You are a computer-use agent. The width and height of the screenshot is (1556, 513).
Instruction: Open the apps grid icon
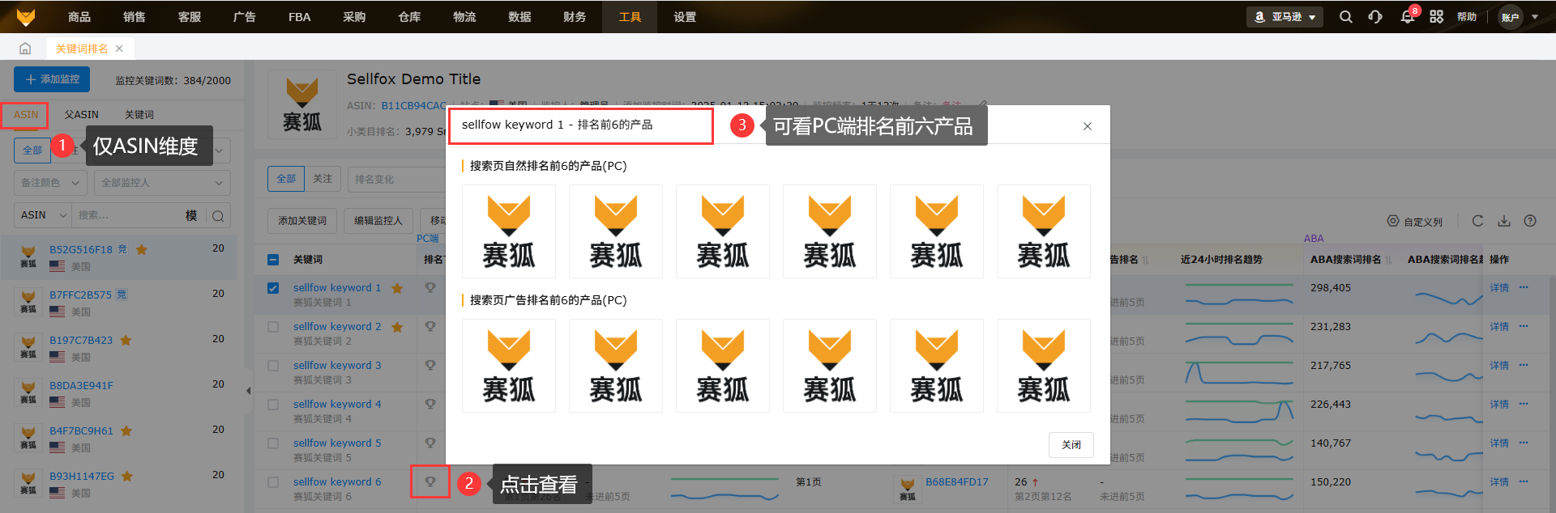pyautogui.click(x=1436, y=16)
